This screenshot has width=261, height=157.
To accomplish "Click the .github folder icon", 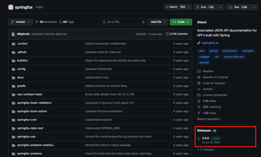I will coord(13,52).
